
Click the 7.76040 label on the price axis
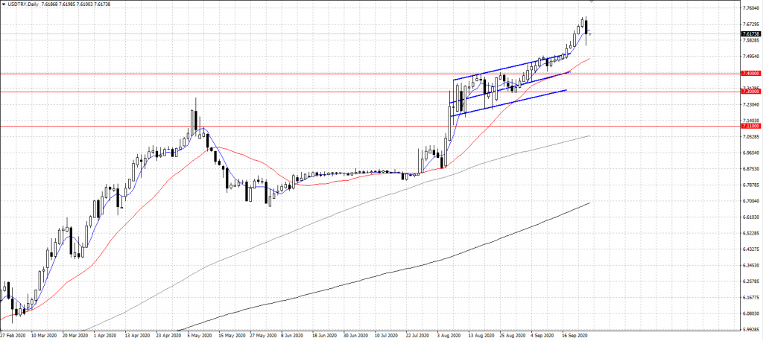click(x=751, y=9)
